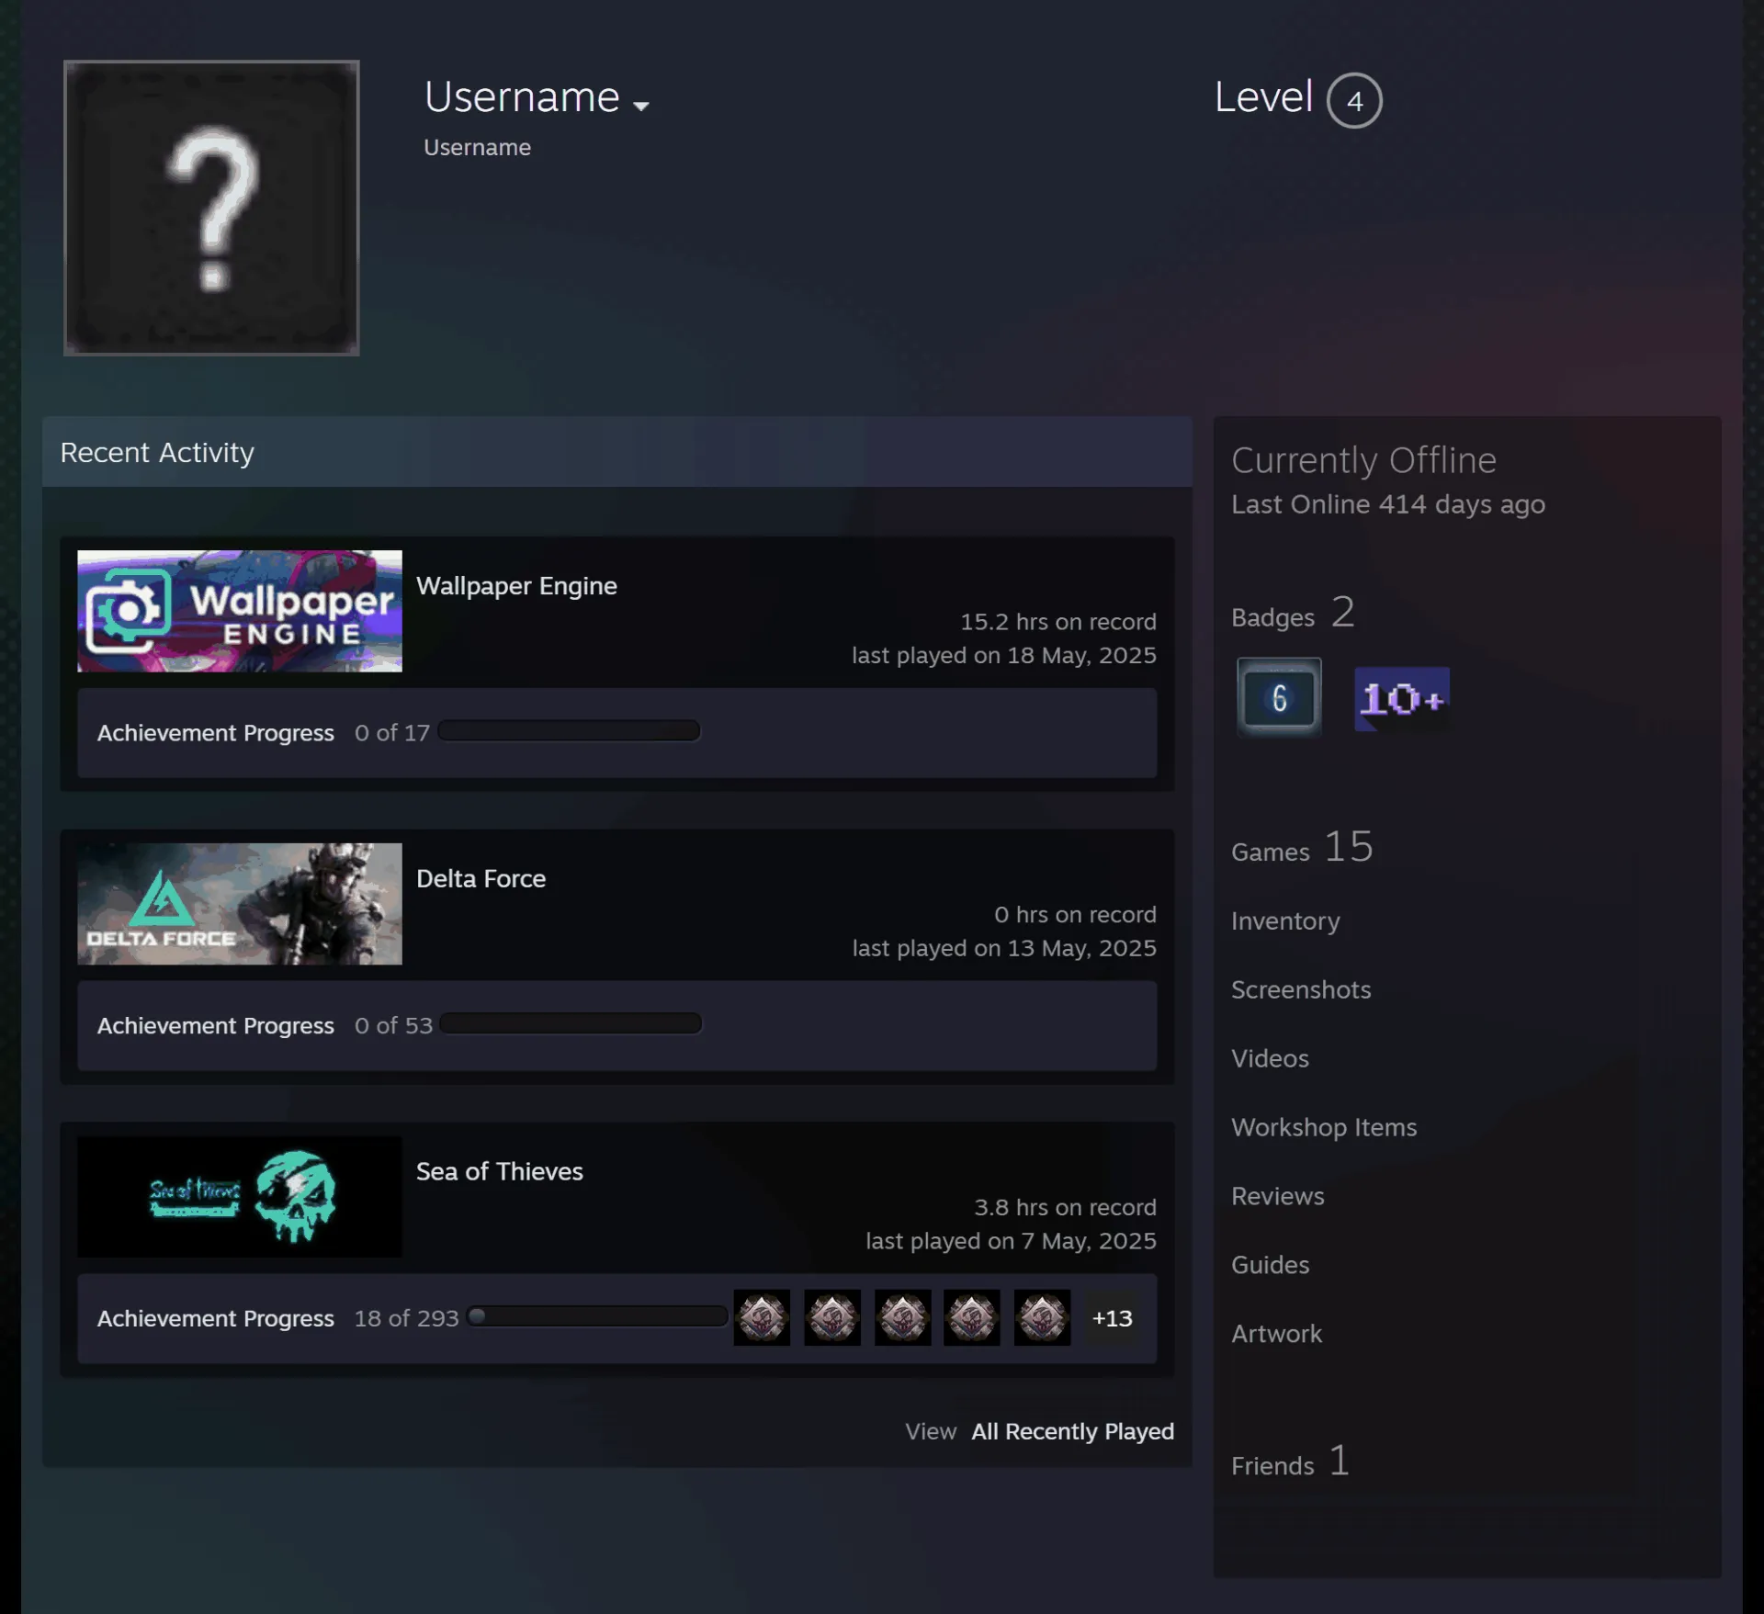Screen dimensions: 1764x1614
Task: Click the profile avatar question mark image
Action: pos(211,208)
